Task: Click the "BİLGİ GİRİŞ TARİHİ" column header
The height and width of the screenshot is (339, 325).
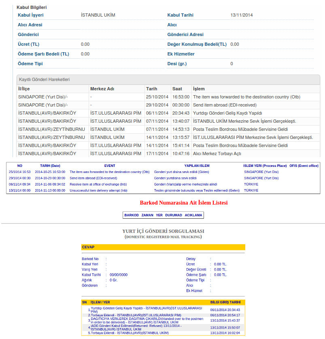Action: 225,302
